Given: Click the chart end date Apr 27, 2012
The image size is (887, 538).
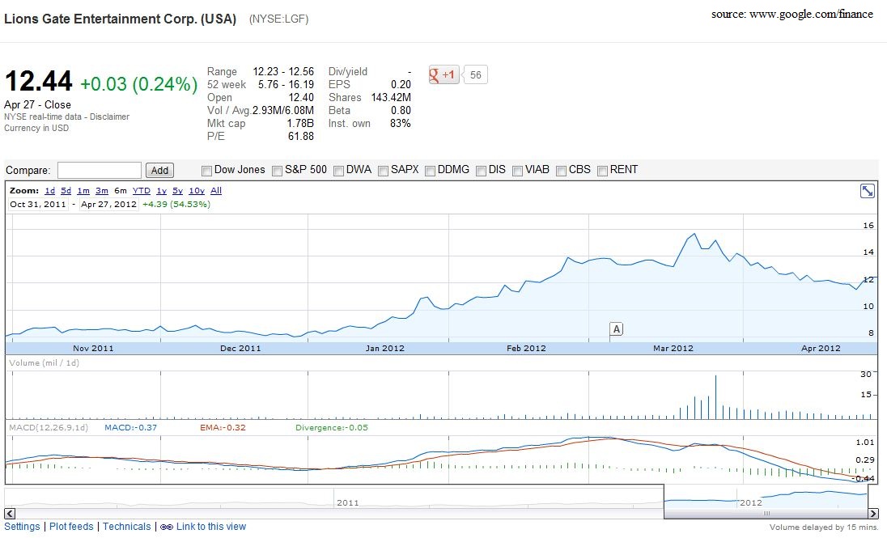Looking at the screenshot, I should click(108, 204).
